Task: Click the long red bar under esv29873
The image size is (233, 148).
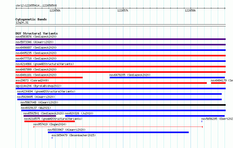Action: (111, 83)
